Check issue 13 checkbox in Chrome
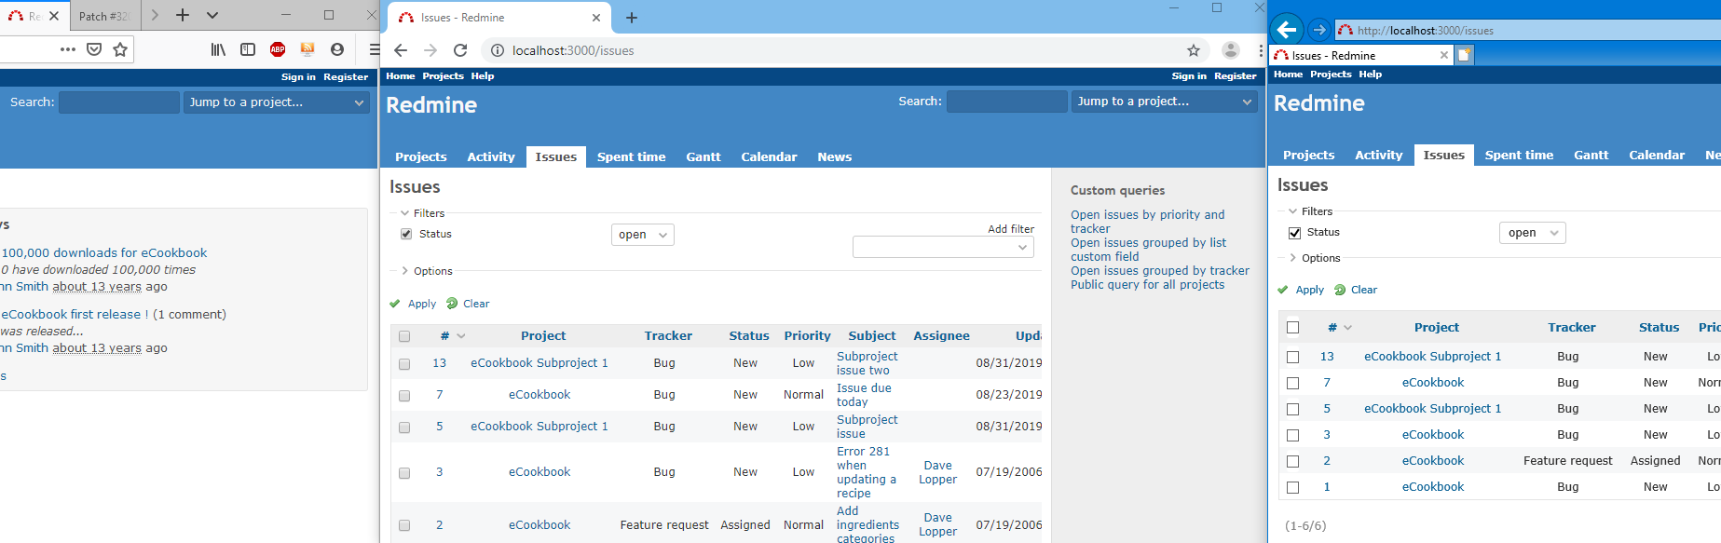This screenshot has height=543, width=1721. tap(404, 364)
